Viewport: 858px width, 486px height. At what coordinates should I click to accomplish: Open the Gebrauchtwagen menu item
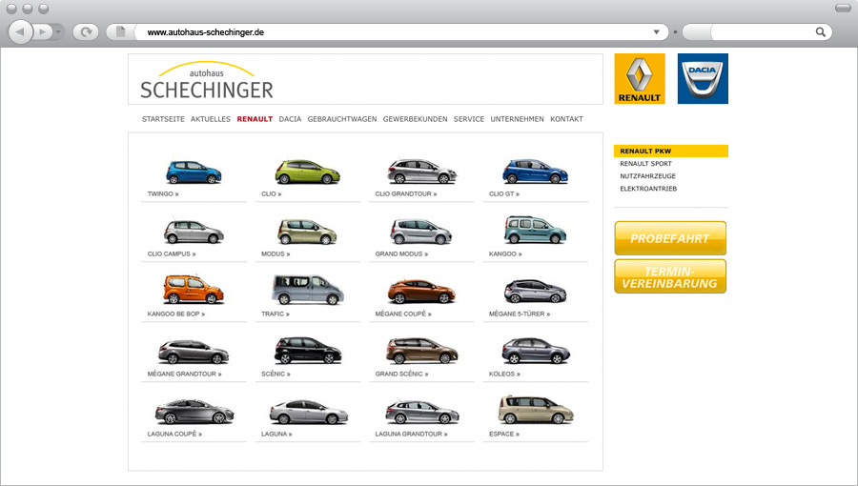[x=342, y=118]
